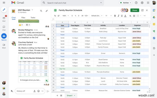Show all sheets list icon
The width and height of the screenshot is (157, 98).
[x=61, y=95]
